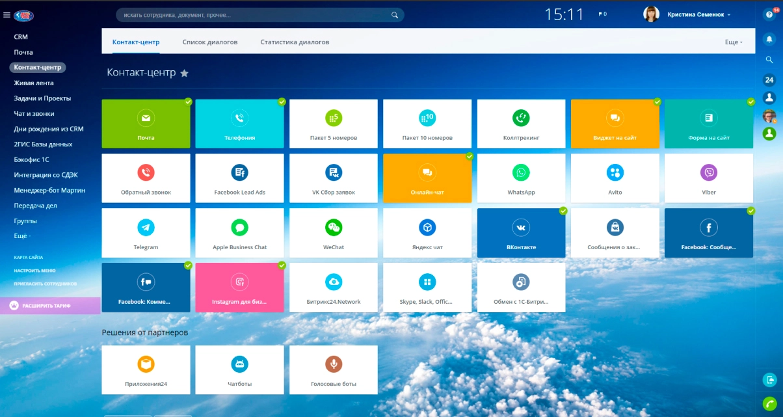
Task: Click the 15:11 clock in header
Action: [564, 14]
